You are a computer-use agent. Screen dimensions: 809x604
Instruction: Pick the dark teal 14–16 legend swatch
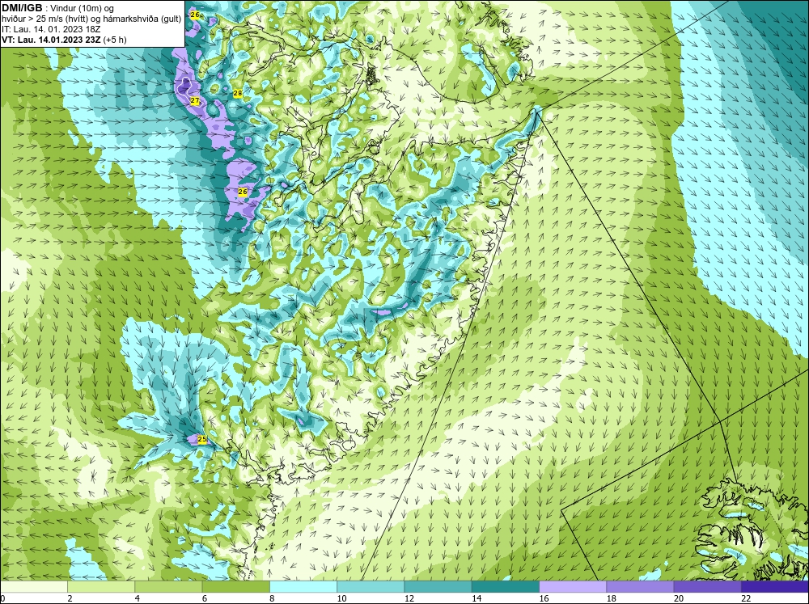tap(505, 587)
